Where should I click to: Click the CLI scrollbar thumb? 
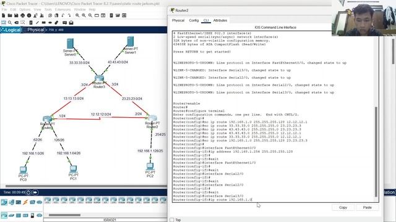376,152
